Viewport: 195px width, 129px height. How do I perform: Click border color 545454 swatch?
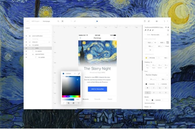coord(152,100)
